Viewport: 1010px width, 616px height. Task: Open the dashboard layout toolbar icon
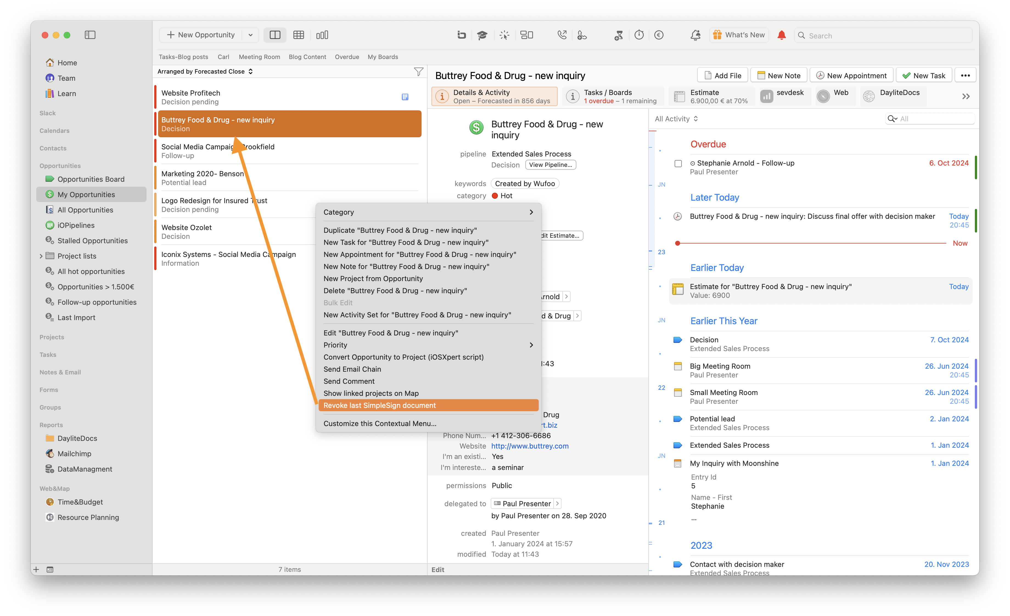pos(527,35)
